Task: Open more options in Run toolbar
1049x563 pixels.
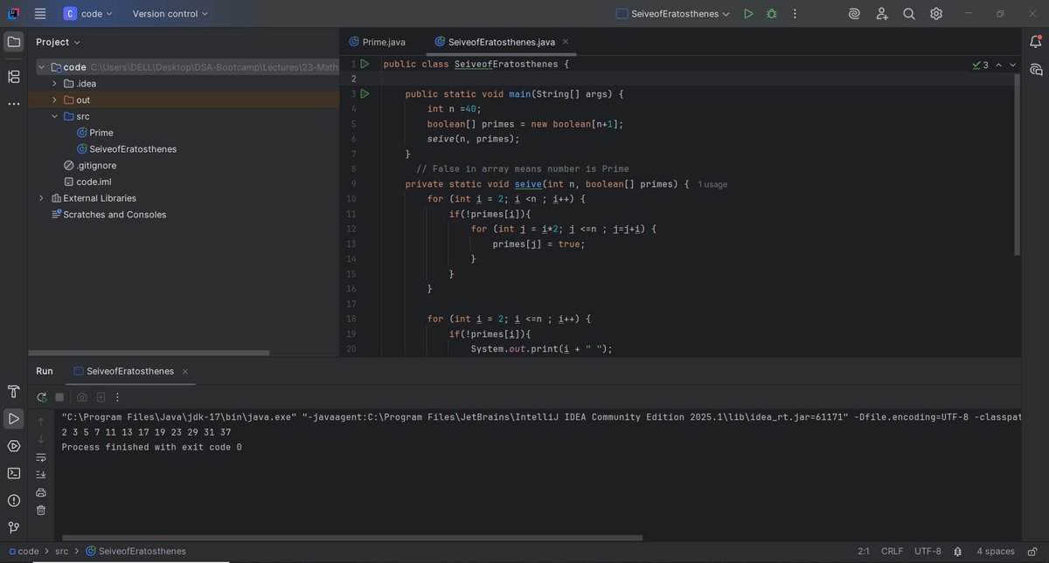Action: (x=117, y=397)
